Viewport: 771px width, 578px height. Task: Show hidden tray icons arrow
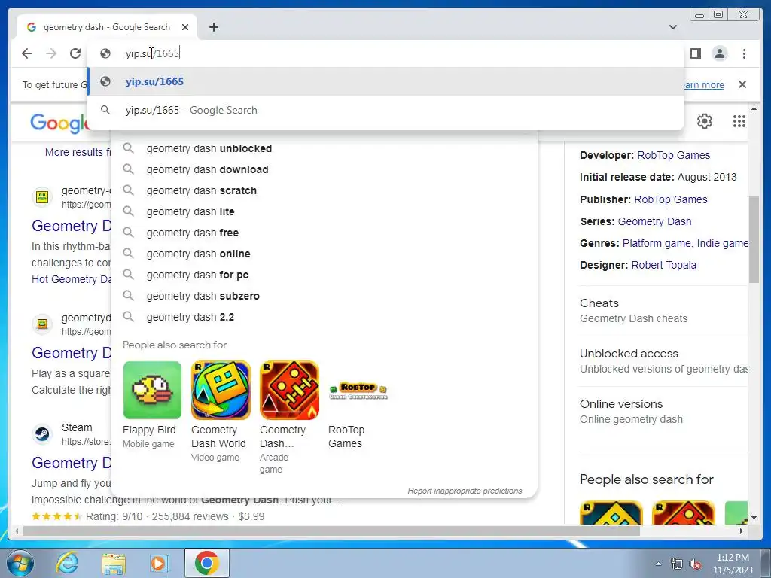(658, 564)
